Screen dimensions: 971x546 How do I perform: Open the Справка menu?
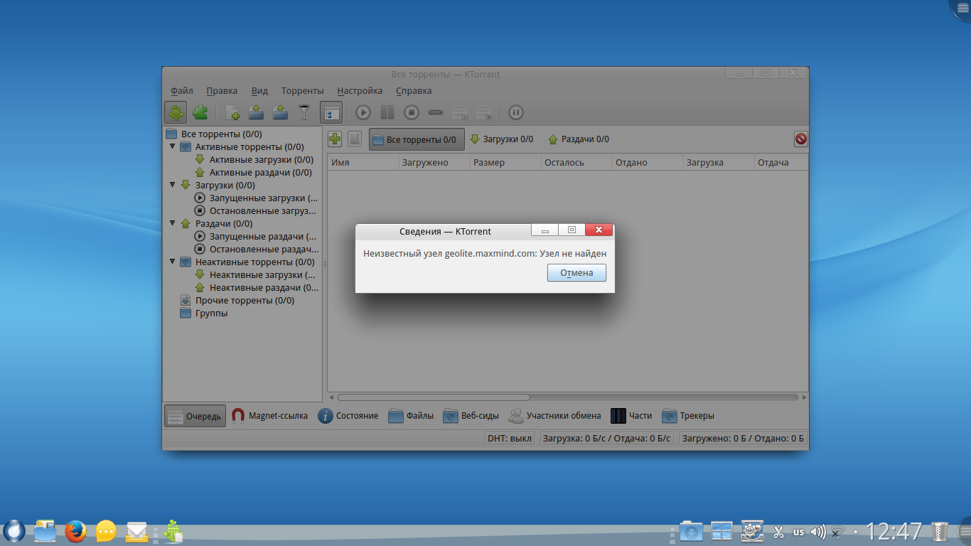(414, 91)
